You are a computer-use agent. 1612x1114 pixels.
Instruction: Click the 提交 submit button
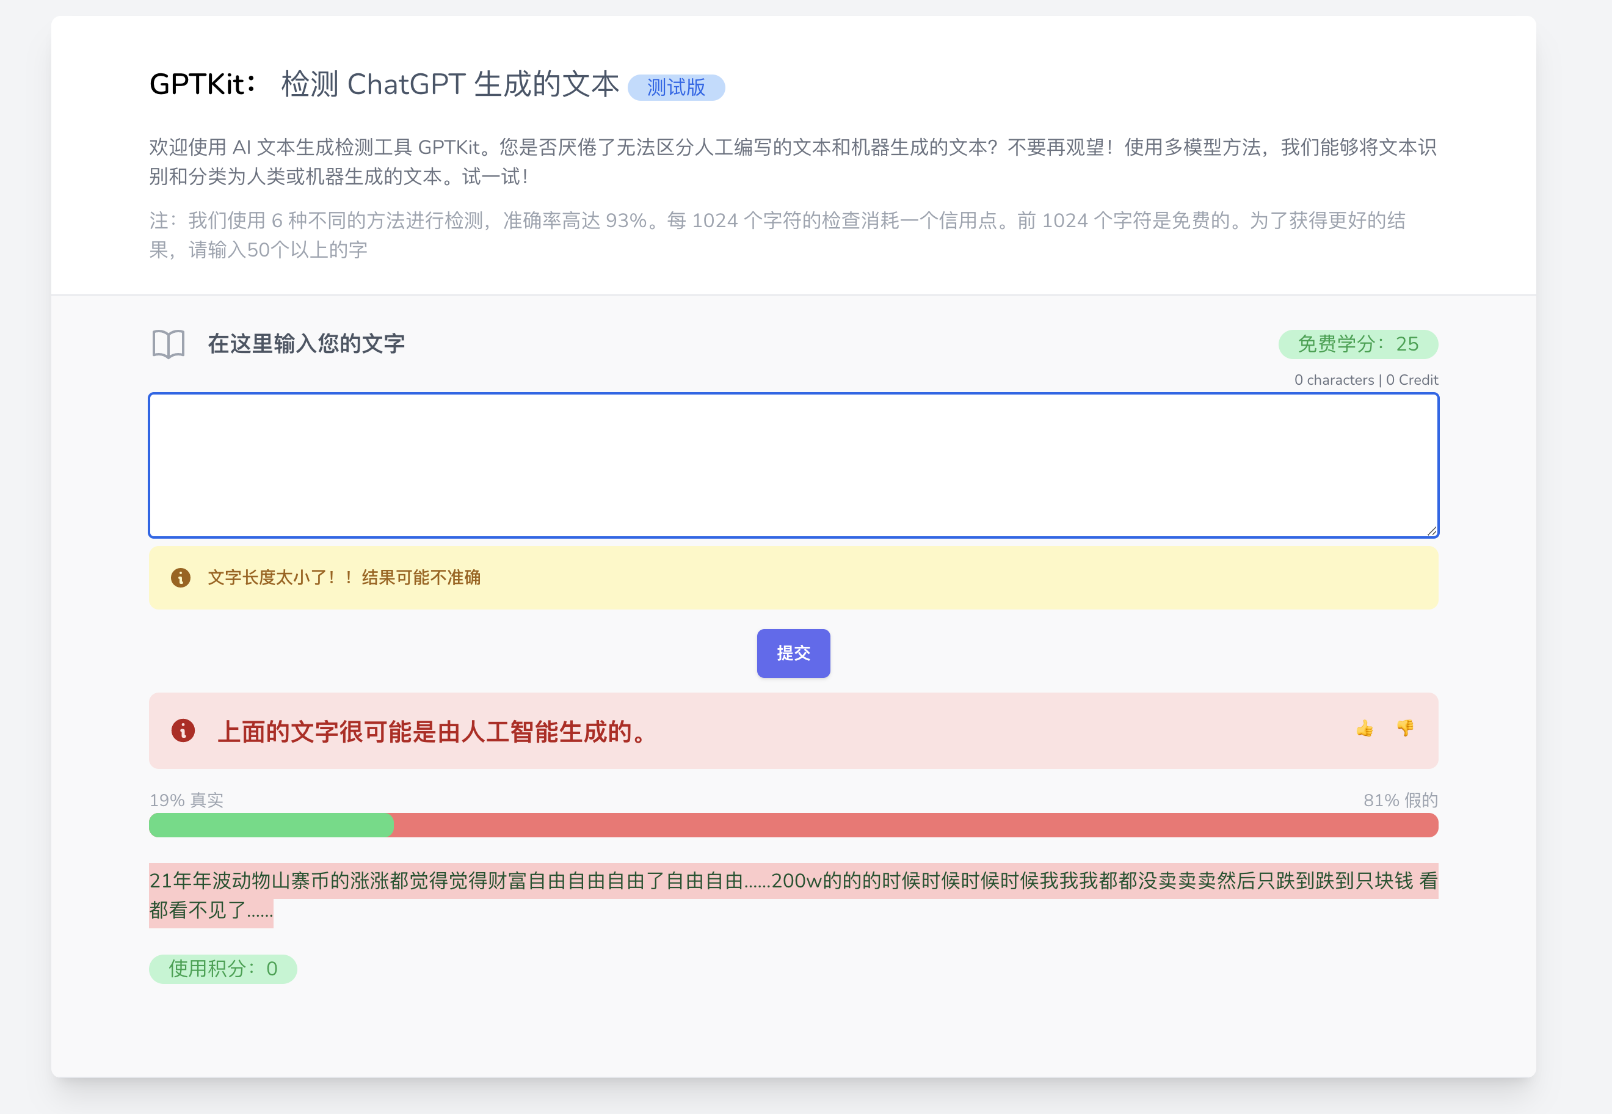tap(793, 653)
